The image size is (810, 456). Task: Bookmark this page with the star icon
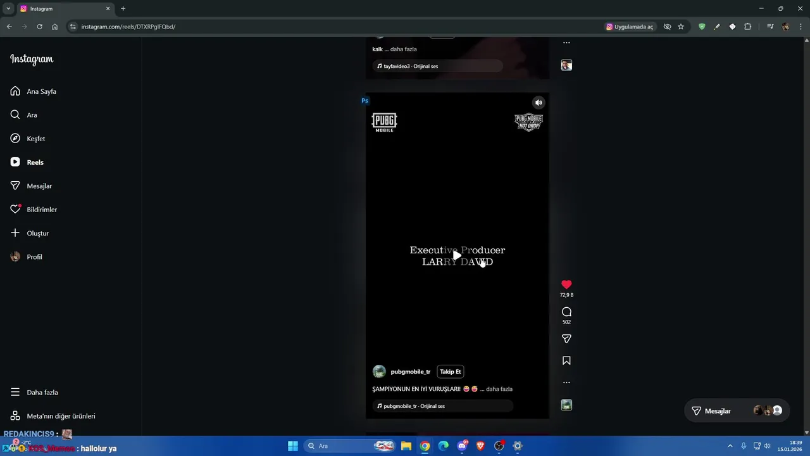click(681, 27)
